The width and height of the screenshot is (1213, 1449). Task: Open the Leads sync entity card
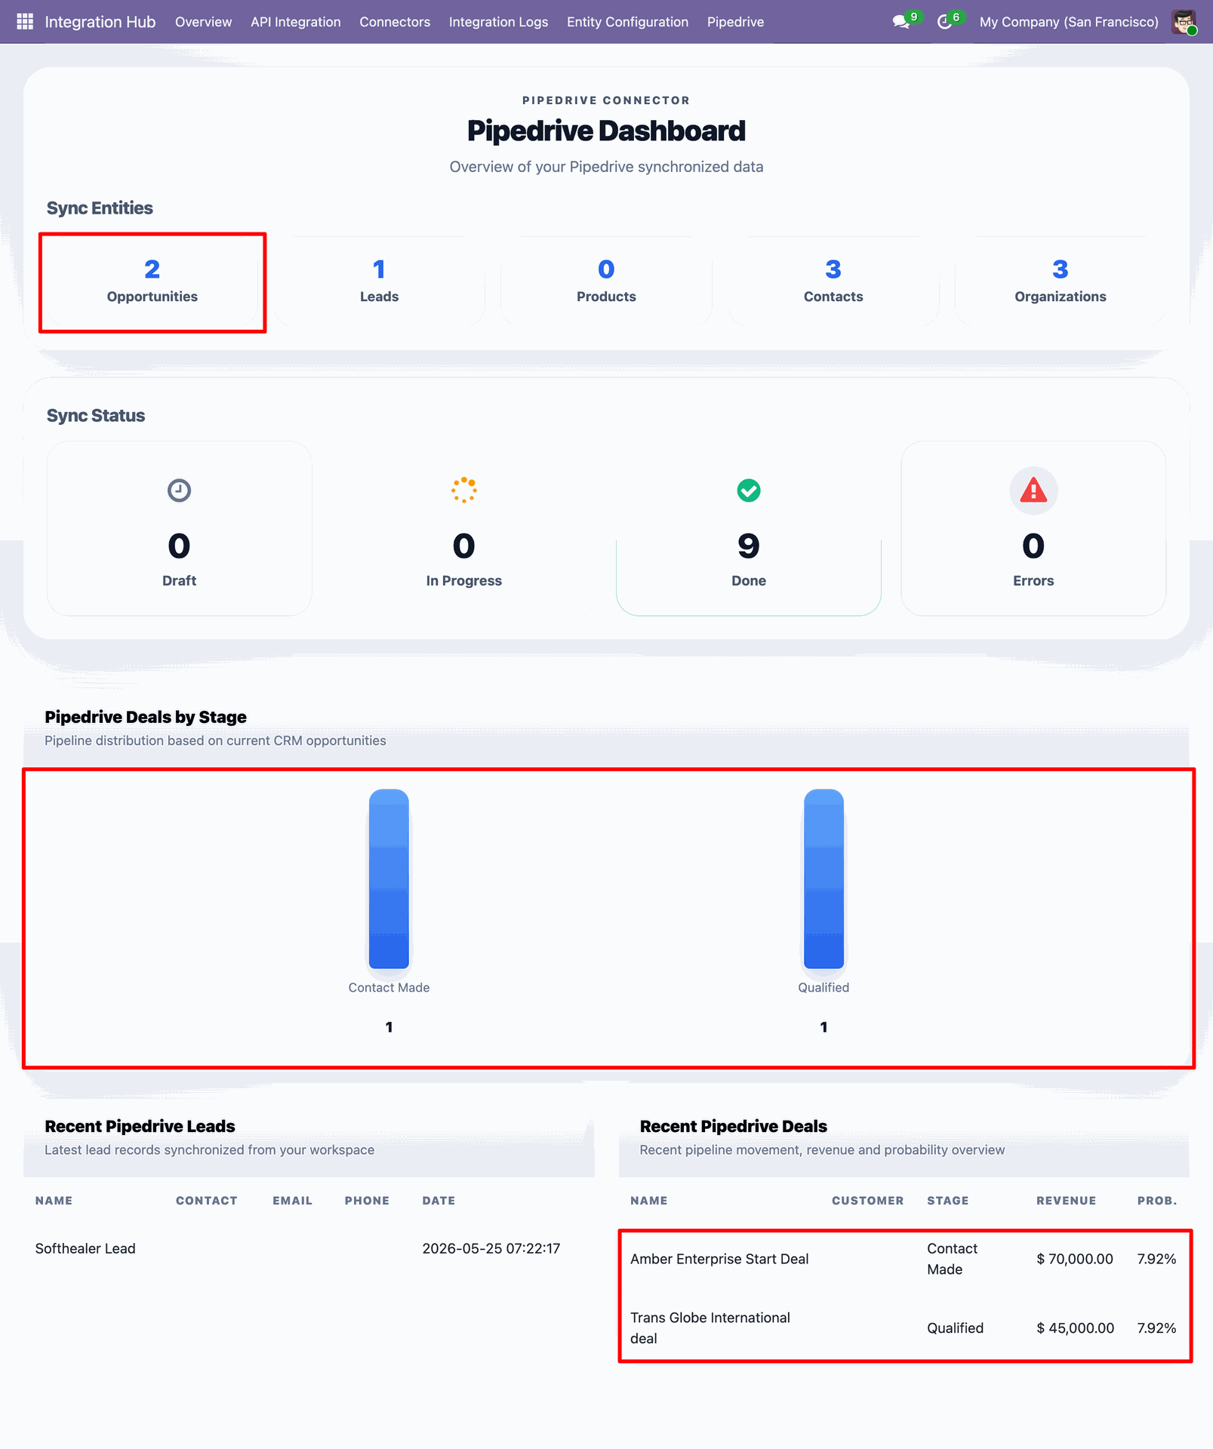pyautogui.click(x=380, y=281)
